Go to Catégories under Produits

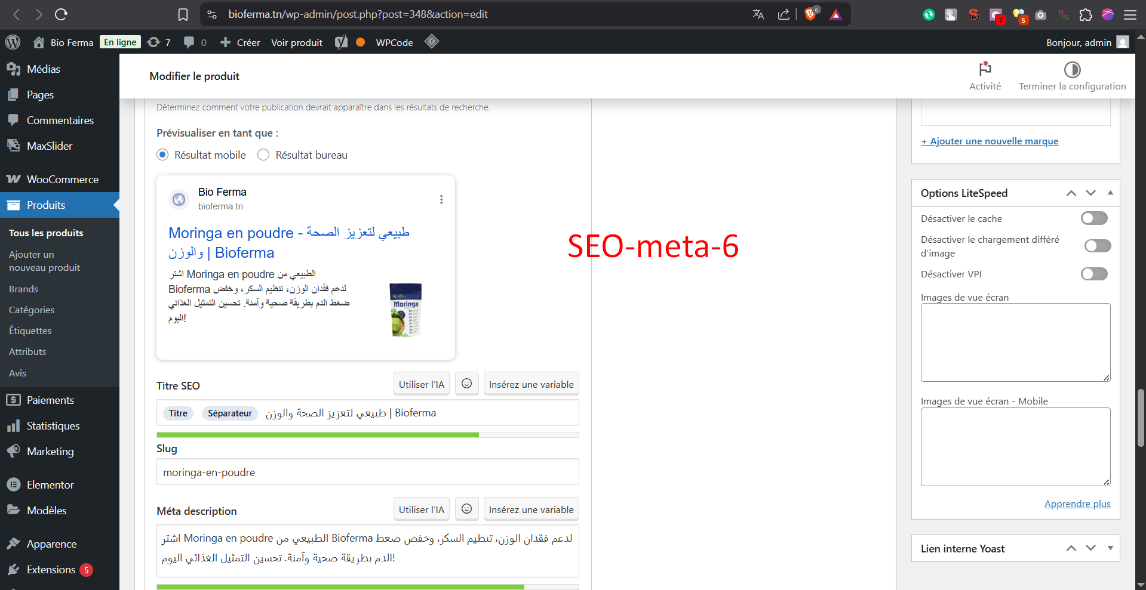[x=32, y=310]
